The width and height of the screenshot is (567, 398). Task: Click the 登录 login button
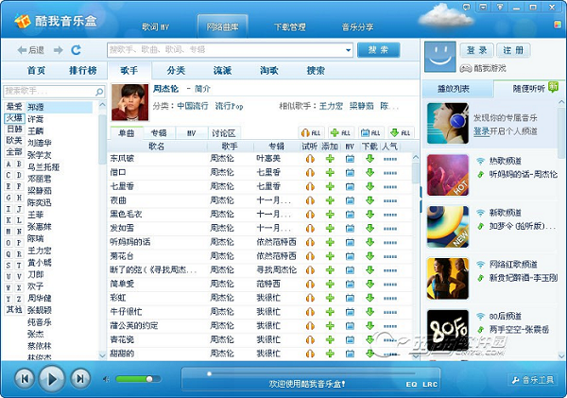(x=477, y=50)
